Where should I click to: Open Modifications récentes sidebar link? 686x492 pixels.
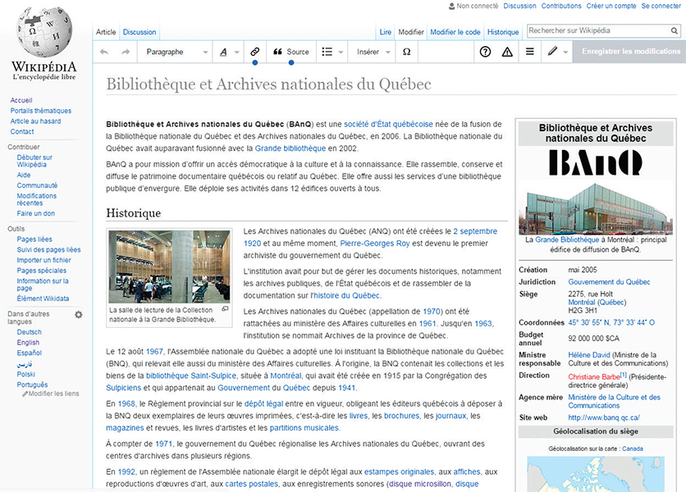tap(37, 199)
